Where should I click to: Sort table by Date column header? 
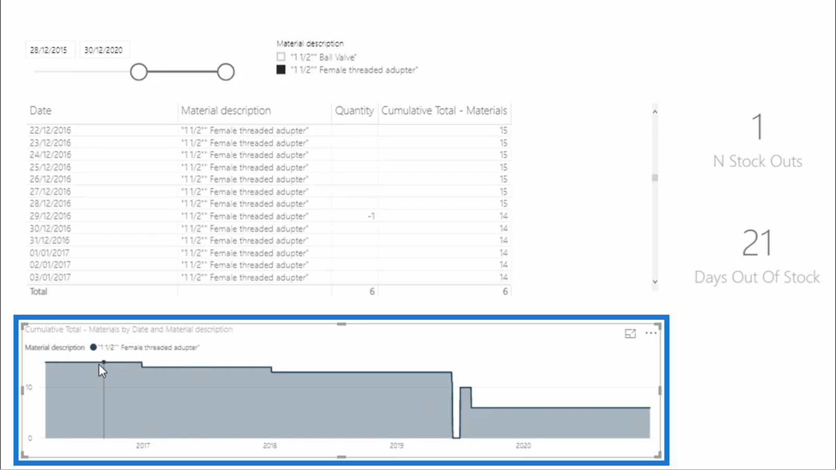coord(41,111)
